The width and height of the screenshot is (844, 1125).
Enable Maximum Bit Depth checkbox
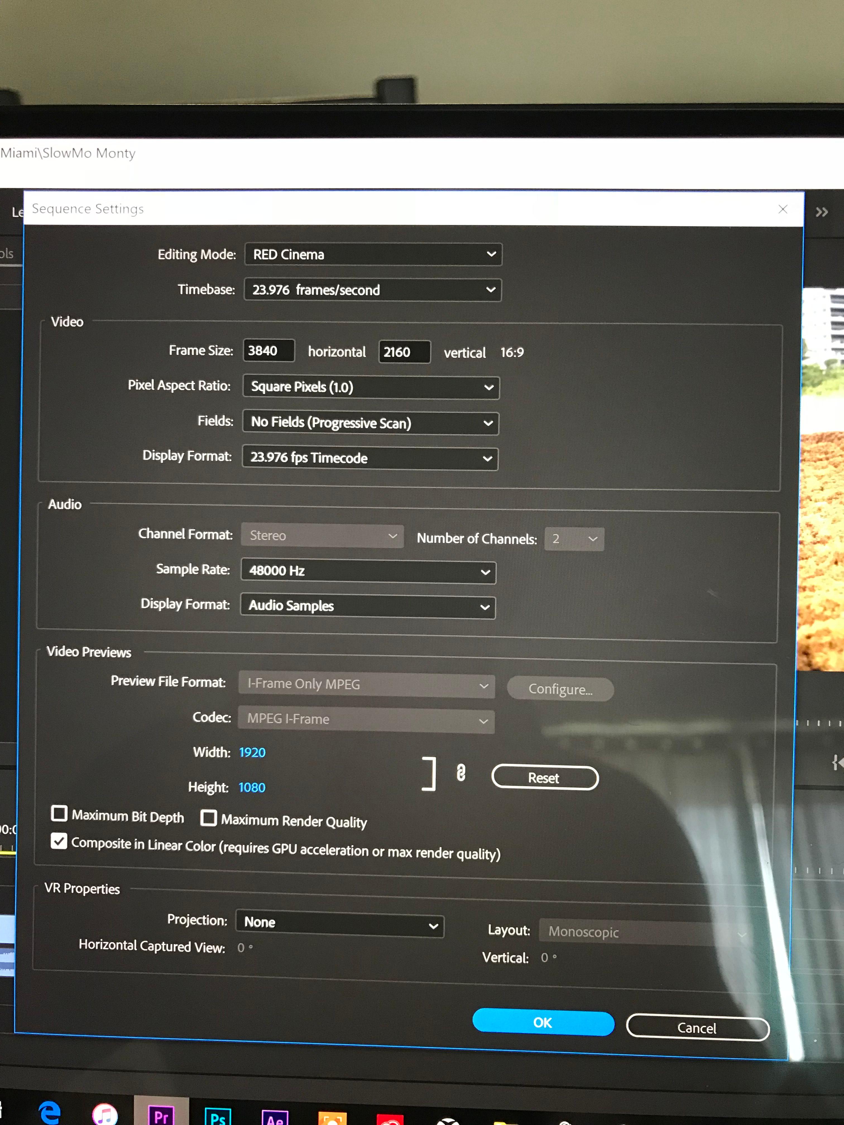pyautogui.click(x=59, y=813)
